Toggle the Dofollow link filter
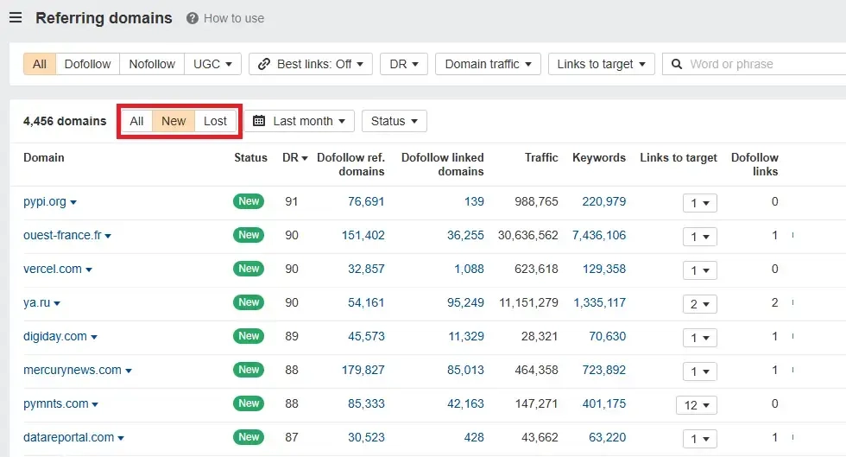 coord(88,64)
